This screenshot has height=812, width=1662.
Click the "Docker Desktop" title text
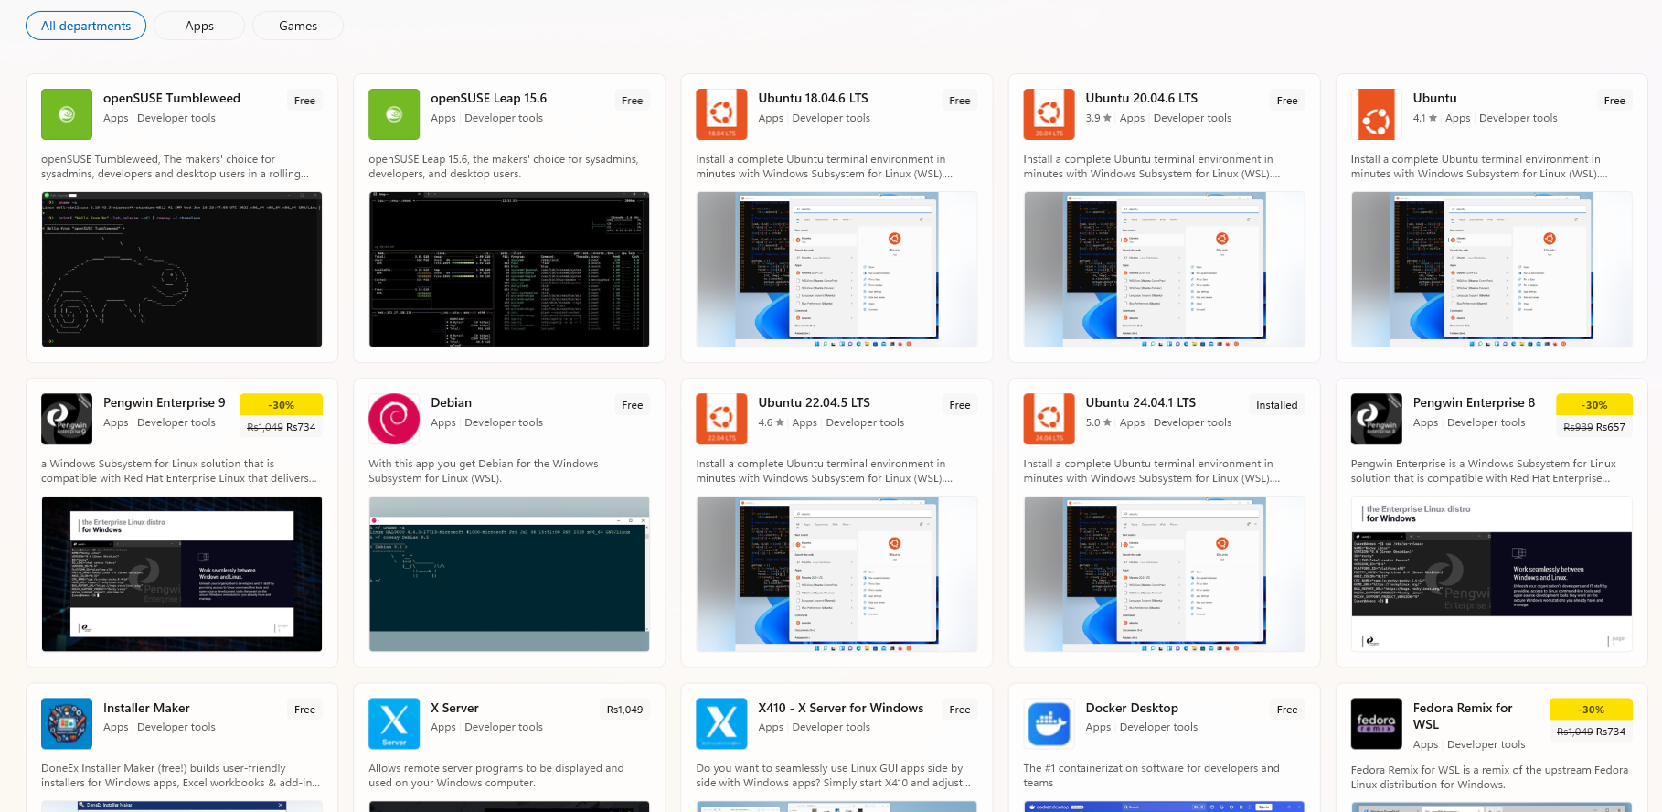point(1132,709)
